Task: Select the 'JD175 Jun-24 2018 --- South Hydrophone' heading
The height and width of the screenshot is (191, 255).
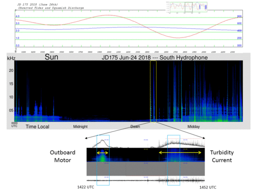Action: click(x=155, y=58)
